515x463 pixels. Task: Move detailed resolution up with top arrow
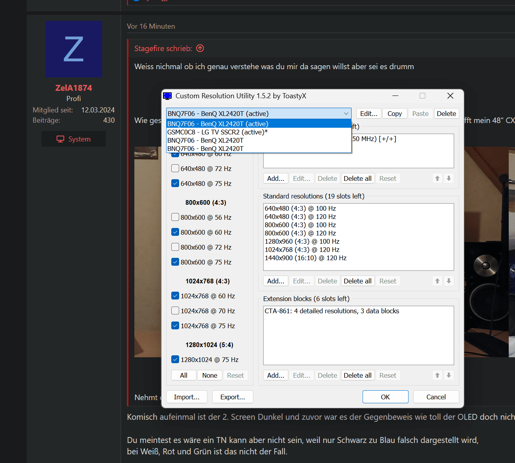437,178
